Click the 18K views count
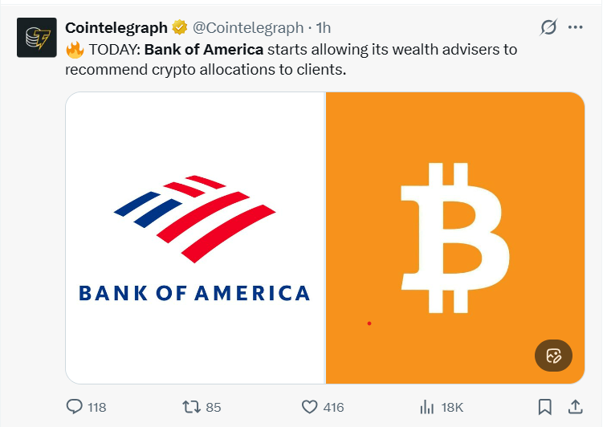Viewport: 603px width, 427px height. [452, 408]
